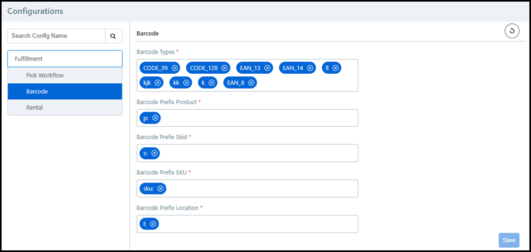This screenshot has width=531, height=252.
Task: Click inside the Barcode Prefix SKU field
Action: click(x=260, y=188)
